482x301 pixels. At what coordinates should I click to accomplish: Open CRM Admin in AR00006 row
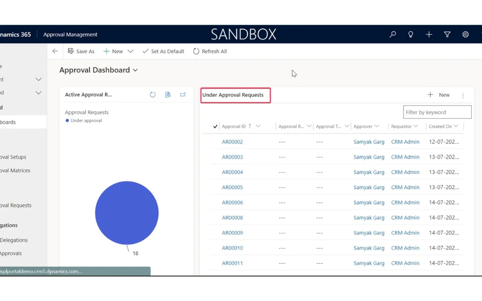tap(405, 202)
